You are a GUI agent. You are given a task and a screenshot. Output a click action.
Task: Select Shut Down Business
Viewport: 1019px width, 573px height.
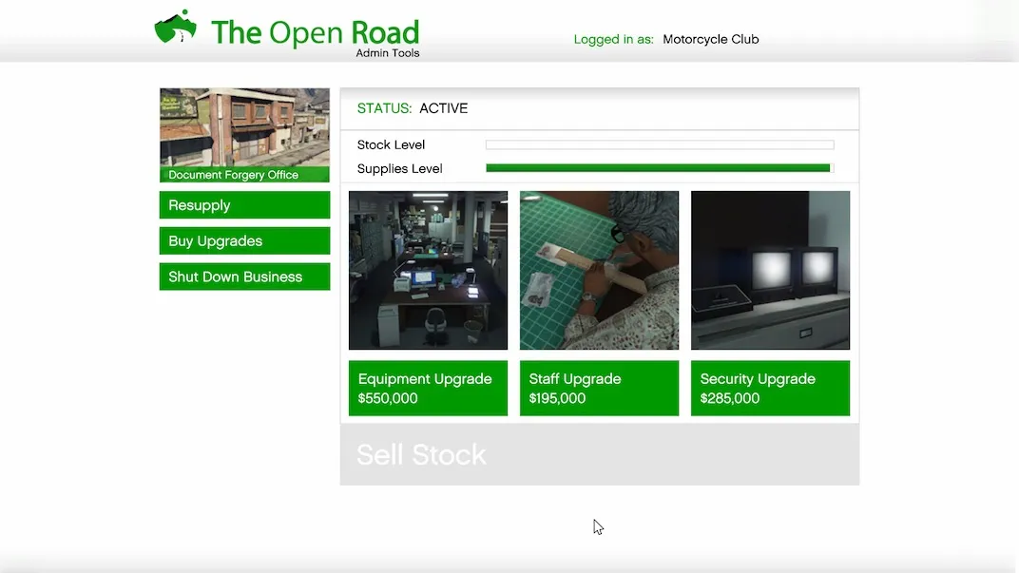(244, 277)
